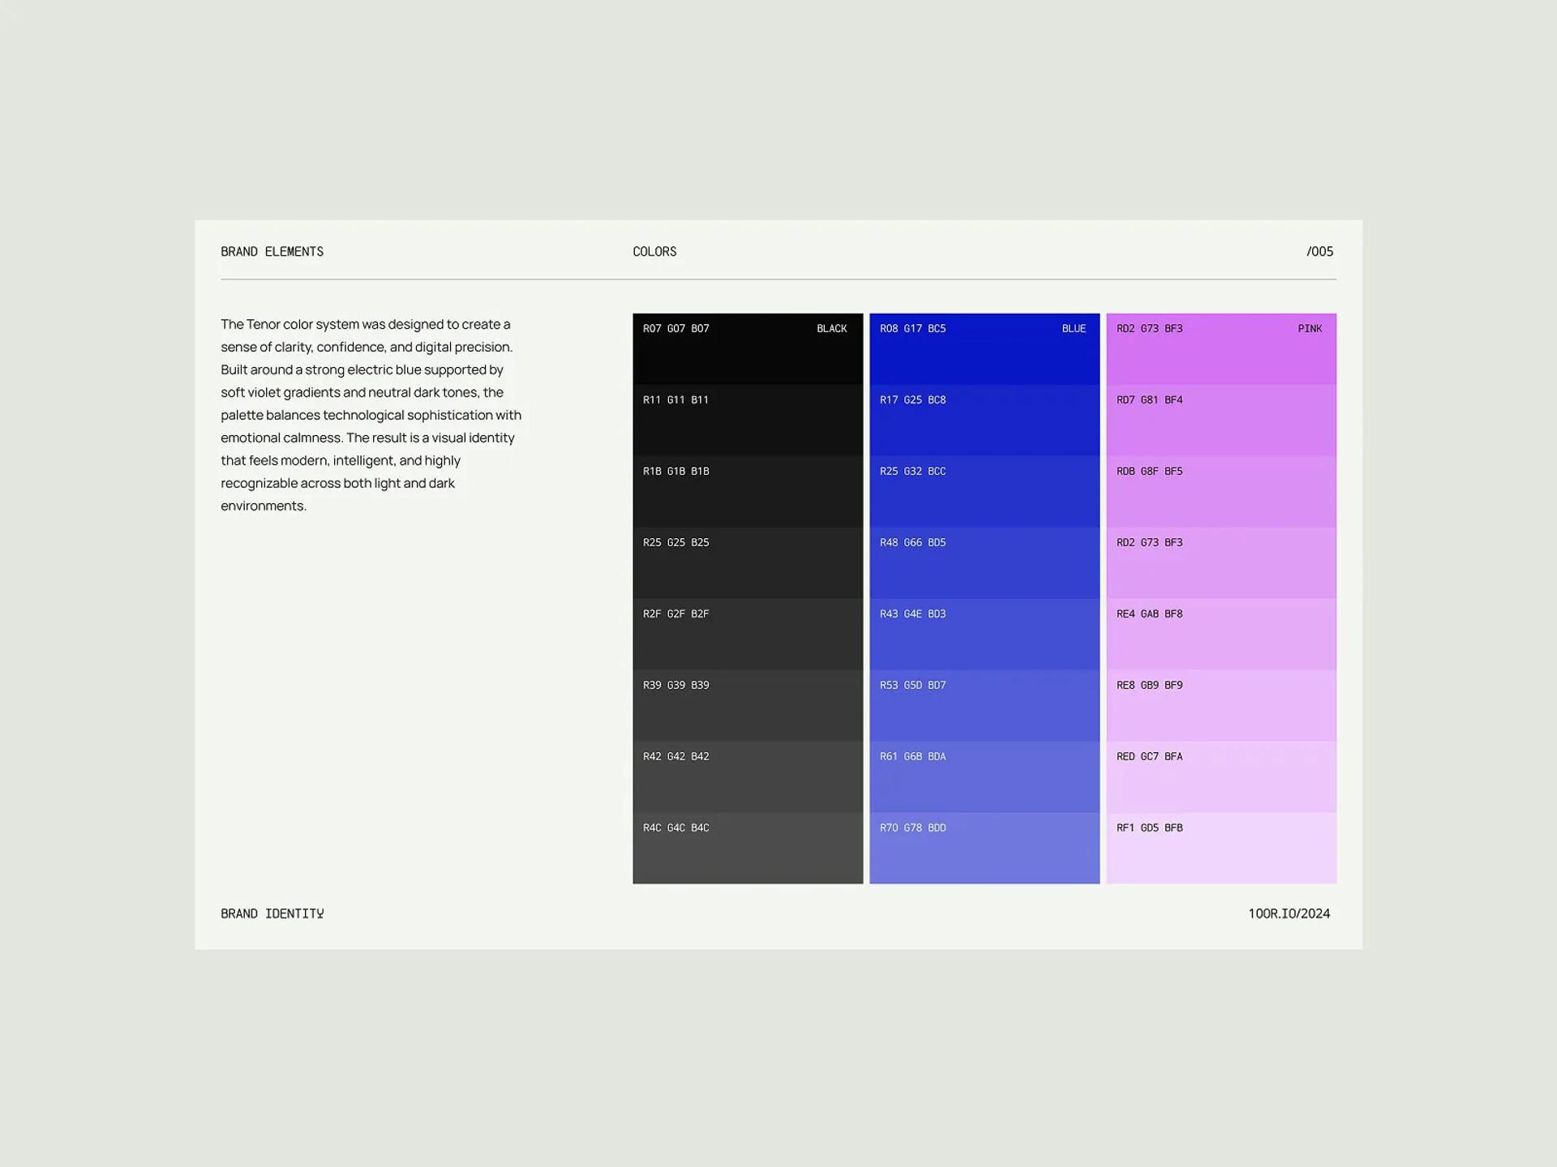
Task: Pick the RD7 G81 BF4 pink swatch
Action: point(1221,421)
